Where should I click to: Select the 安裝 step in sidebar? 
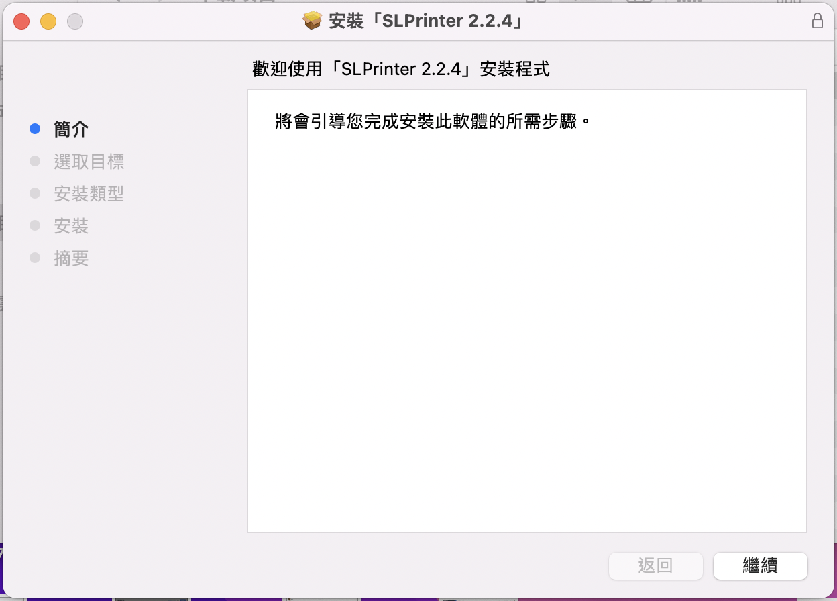point(71,226)
